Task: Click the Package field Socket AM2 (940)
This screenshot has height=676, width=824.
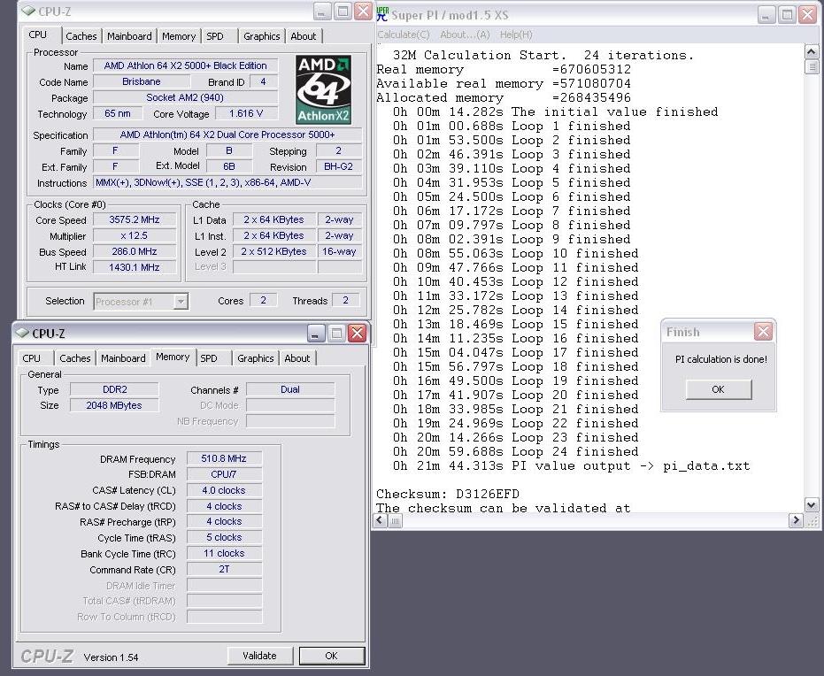Action: [x=185, y=97]
